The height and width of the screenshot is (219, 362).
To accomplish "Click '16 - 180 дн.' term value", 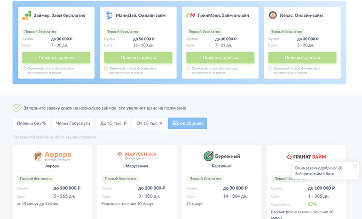I will 143,45.
